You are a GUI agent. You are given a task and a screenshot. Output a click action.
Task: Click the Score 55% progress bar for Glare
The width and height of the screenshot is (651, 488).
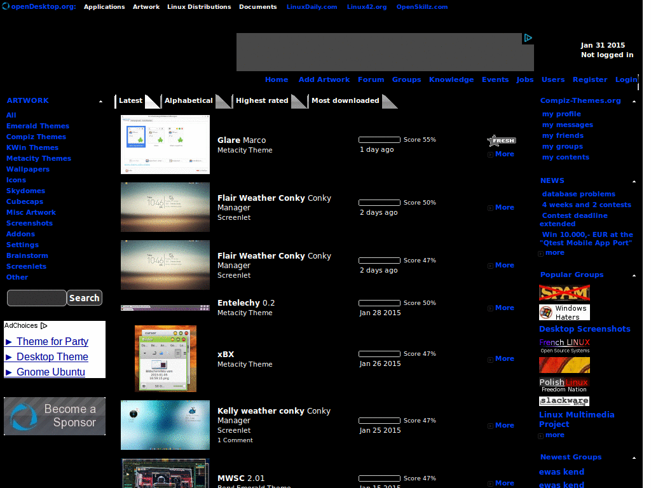coord(379,139)
